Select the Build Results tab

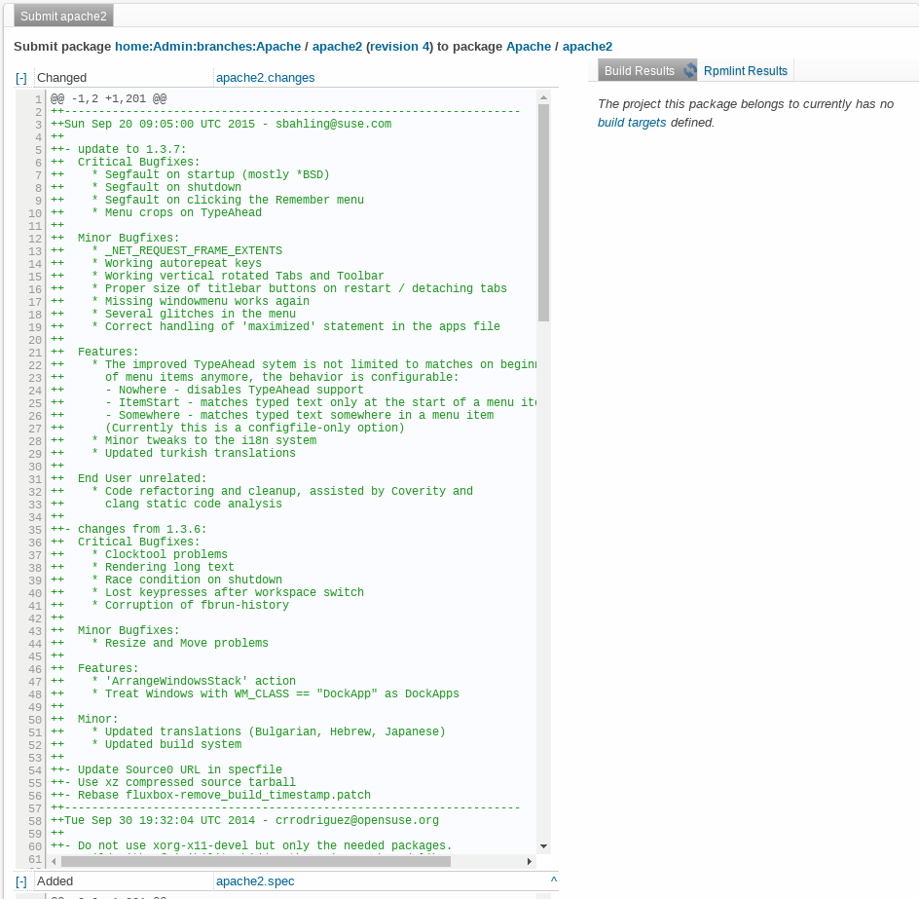pos(639,70)
